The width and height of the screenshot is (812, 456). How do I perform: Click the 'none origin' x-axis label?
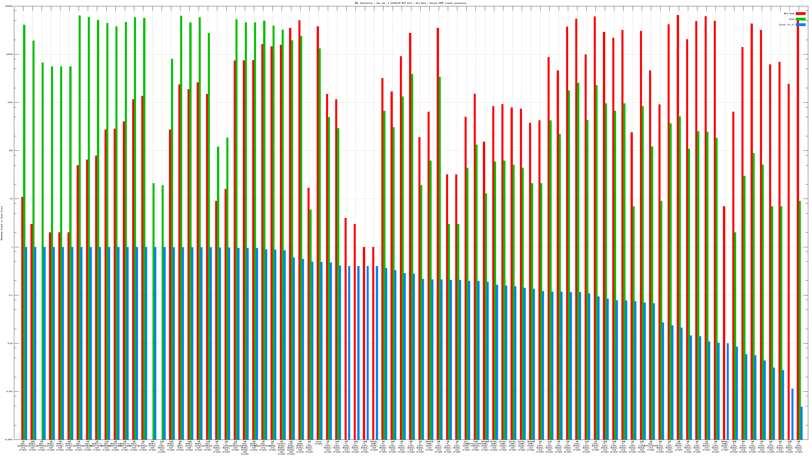(x=319, y=443)
